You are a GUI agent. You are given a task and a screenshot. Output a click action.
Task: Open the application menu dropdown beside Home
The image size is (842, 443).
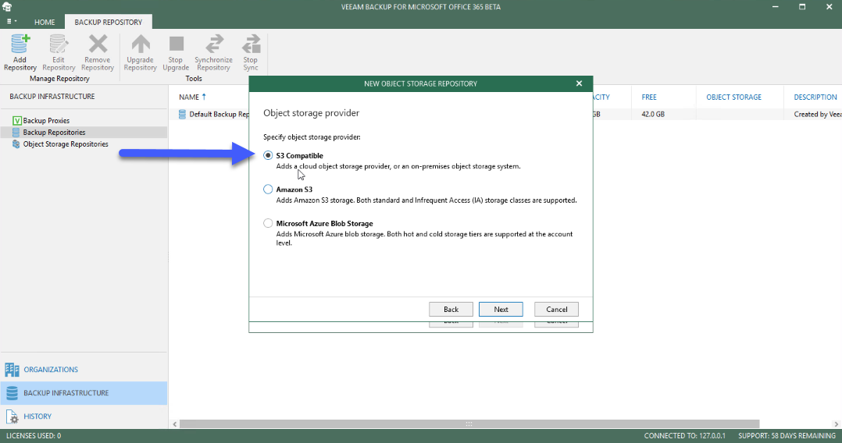[11, 22]
